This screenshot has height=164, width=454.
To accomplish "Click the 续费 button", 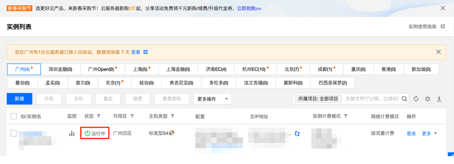I will (x=137, y=99).
